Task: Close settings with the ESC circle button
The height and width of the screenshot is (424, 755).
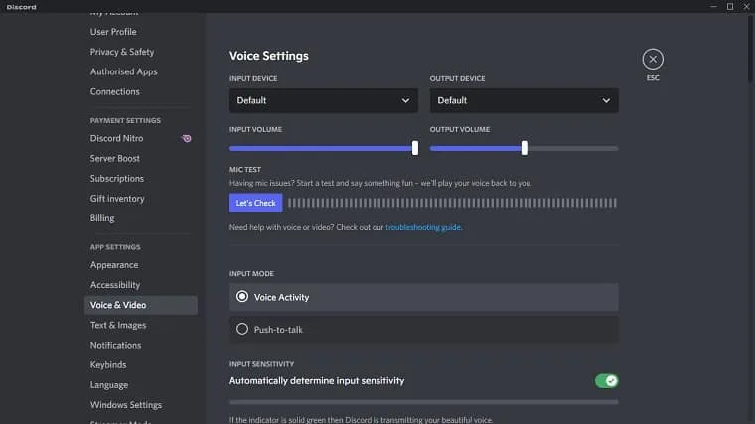Action: pyautogui.click(x=653, y=60)
